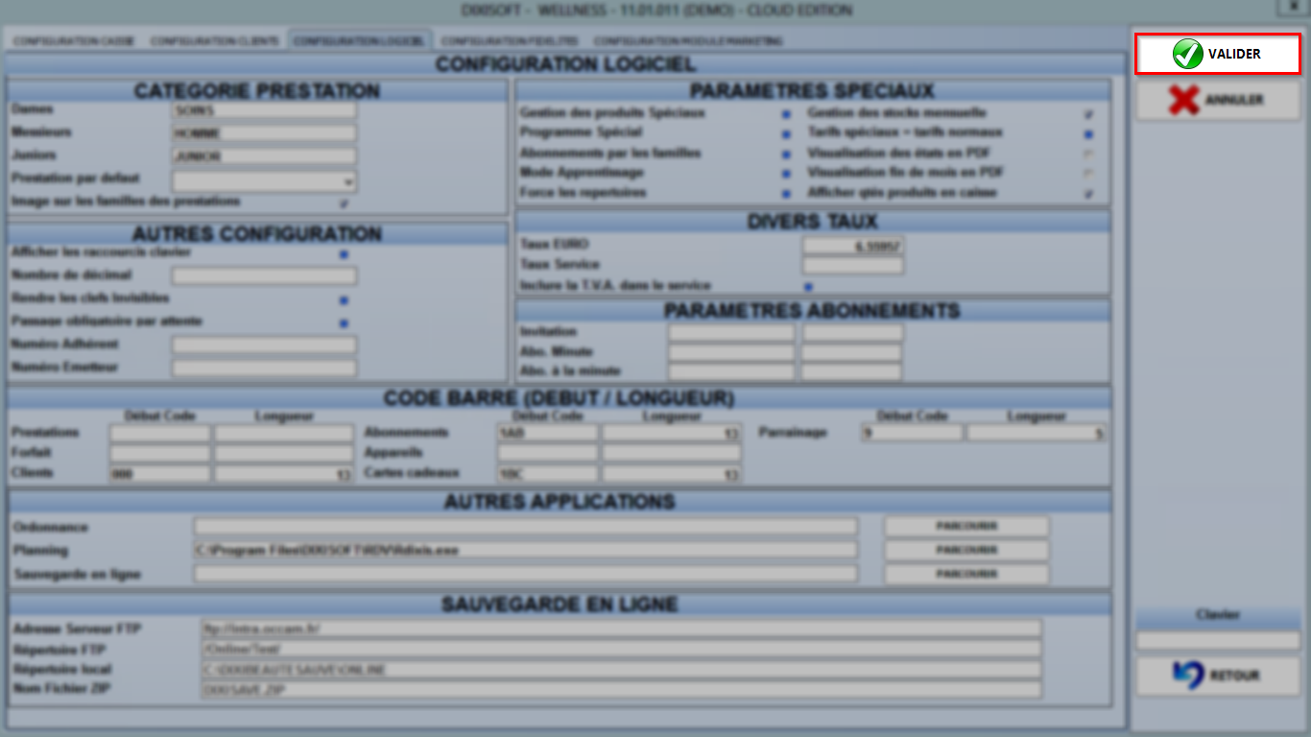Click the Adresse Serveur FTP field
This screenshot has height=737, width=1311.
point(621,629)
